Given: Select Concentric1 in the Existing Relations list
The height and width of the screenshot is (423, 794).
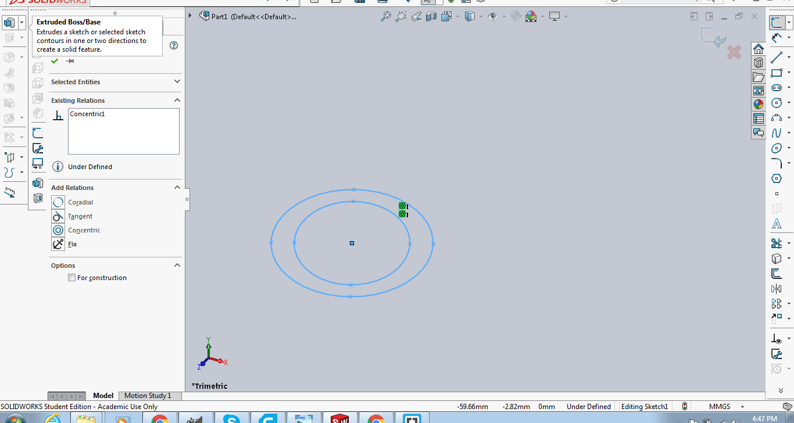Looking at the screenshot, I should (87, 114).
